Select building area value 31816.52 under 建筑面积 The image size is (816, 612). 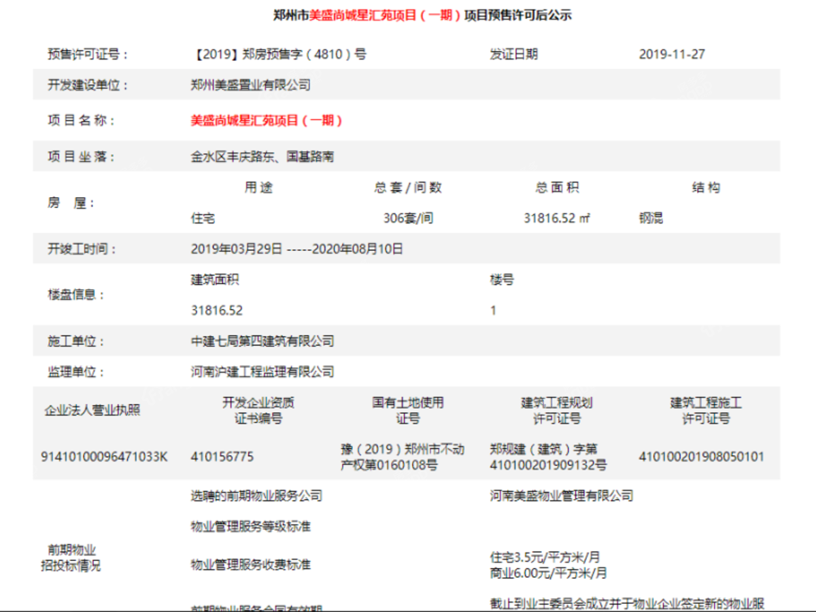217,311
